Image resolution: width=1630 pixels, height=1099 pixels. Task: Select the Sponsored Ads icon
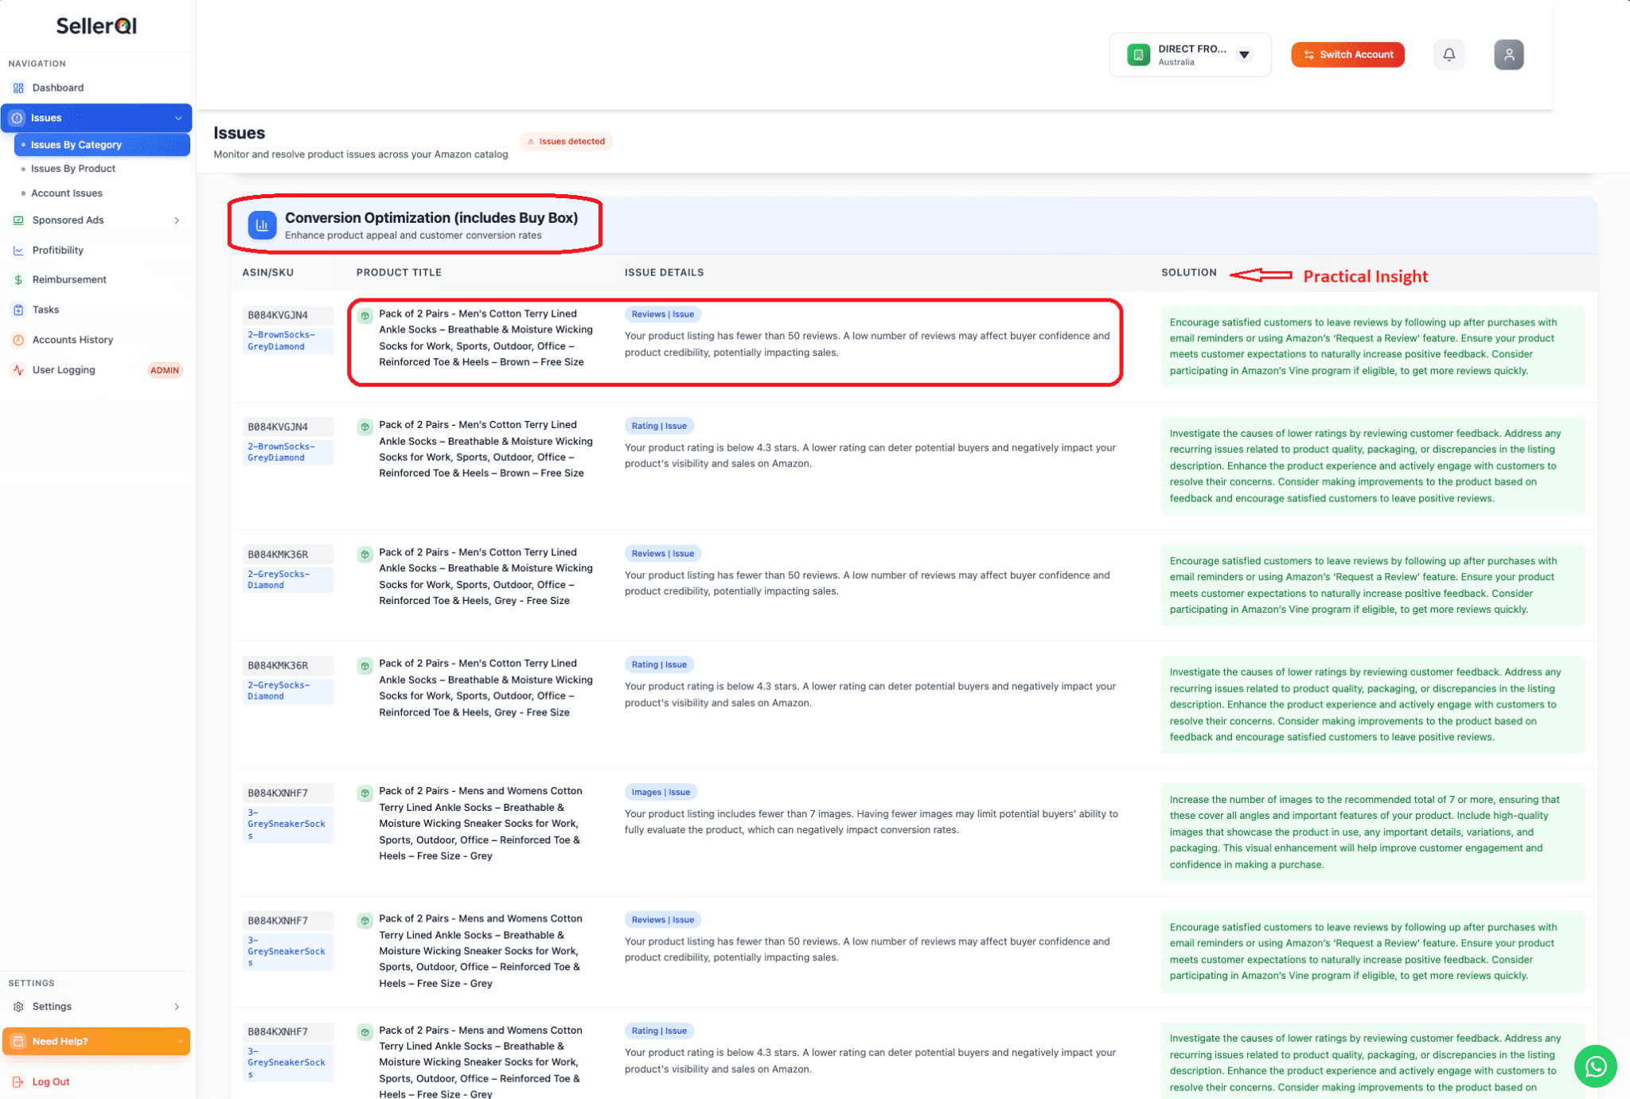click(18, 220)
